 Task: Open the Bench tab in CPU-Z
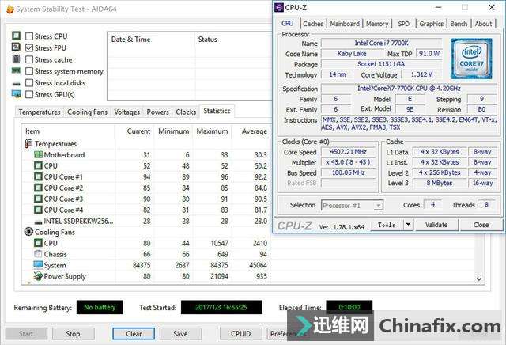[x=459, y=24]
